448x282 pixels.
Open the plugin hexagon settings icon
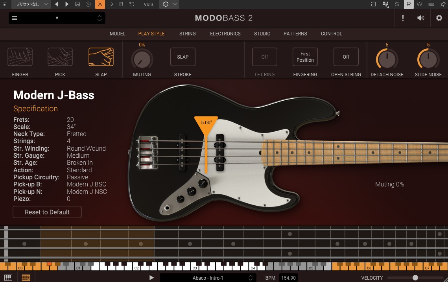pyautogui.click(x=166, y=4)
